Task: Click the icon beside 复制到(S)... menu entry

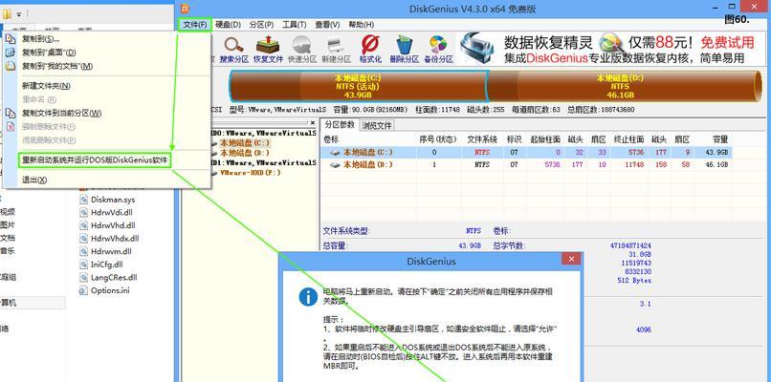Action: click(11, 39)
